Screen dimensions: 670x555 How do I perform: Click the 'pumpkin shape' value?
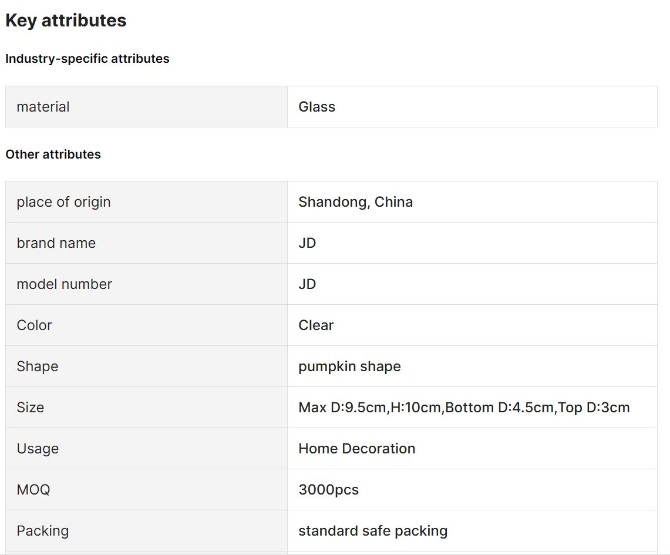pyautogui.click(x=349, y=366)
